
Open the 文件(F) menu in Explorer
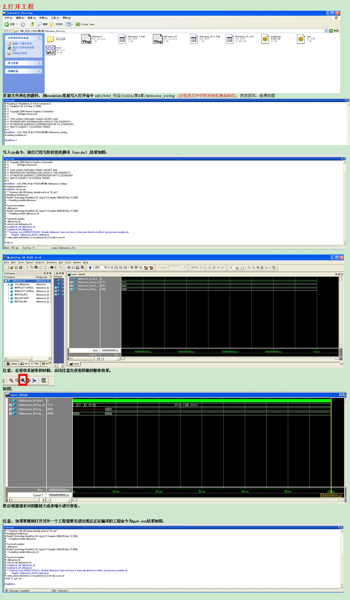click(x=9, y=18)
